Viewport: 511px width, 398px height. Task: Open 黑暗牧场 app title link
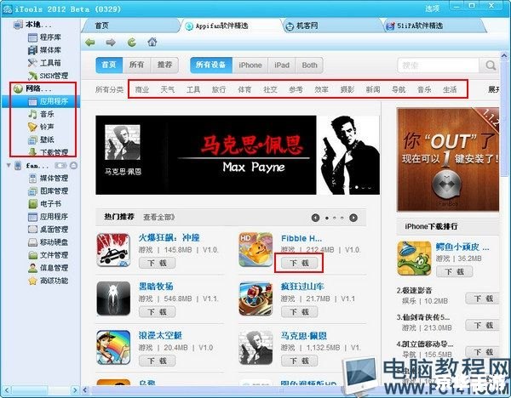[156, 287]
